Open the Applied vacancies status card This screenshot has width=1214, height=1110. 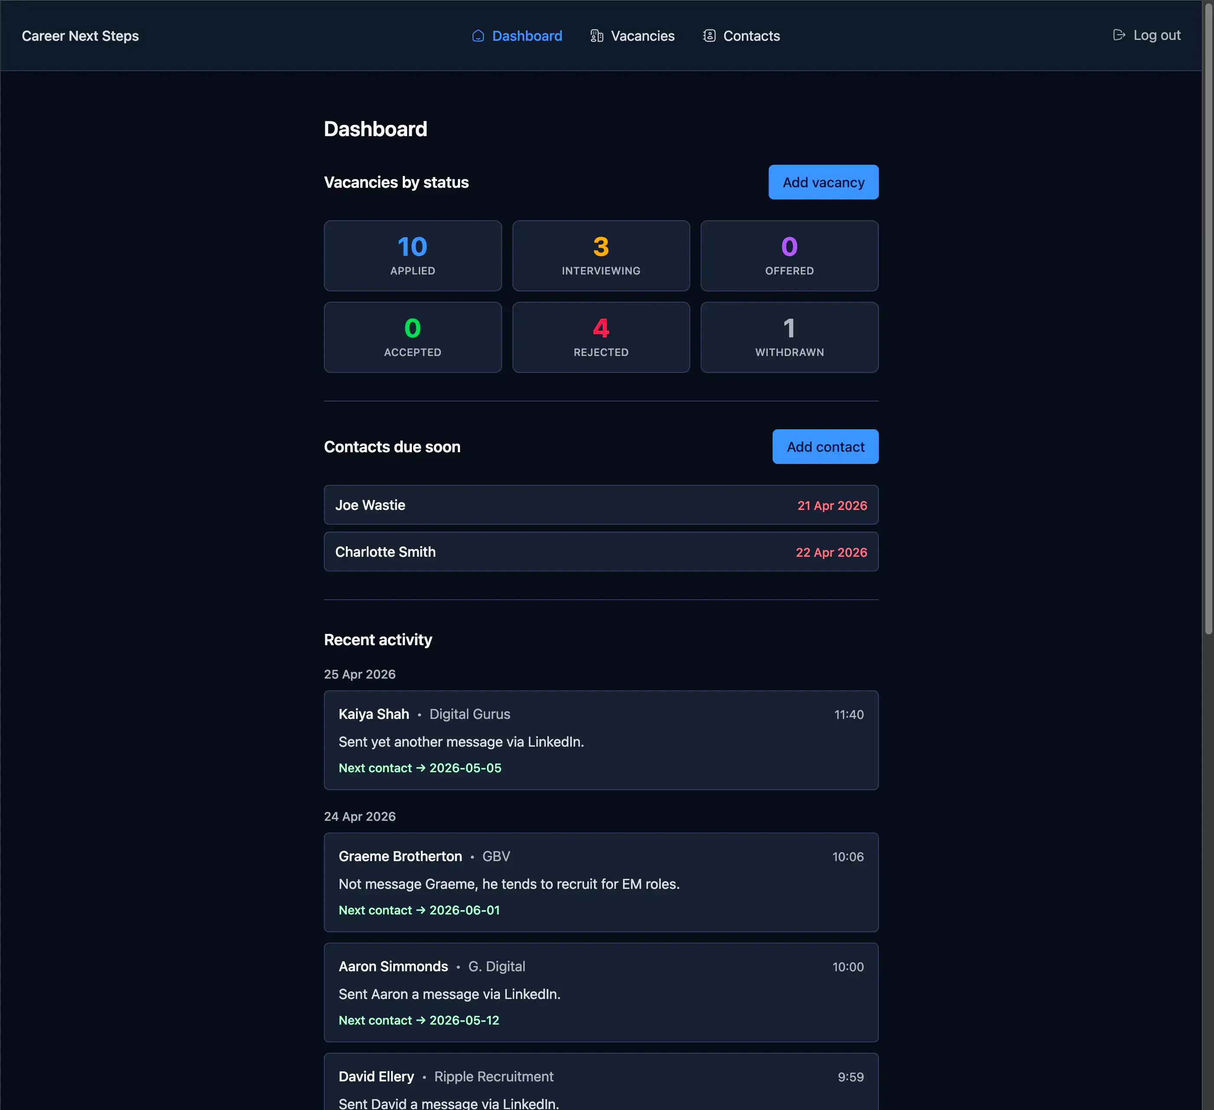(412, 256)
